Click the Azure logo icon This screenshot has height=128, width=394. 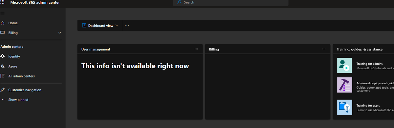coord(3,66)
